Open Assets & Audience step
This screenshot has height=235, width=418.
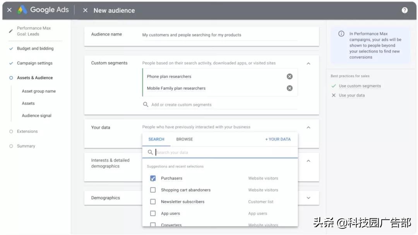pyautogui.click(x=35, y=78)
